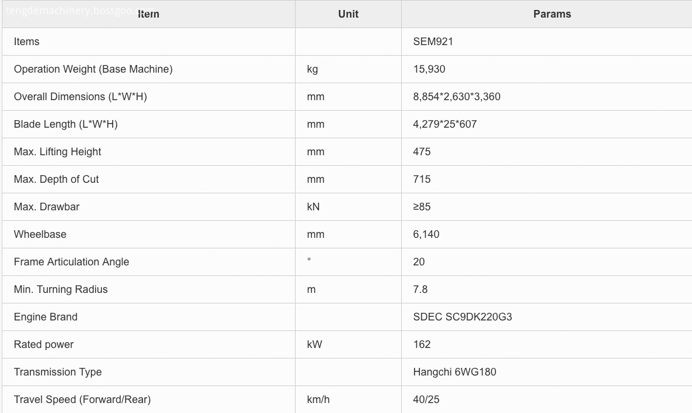Image resolution: width=692 pixels, height=413 pixels.
Task: Click Hangchi 6WG180 transmission value
Action: click(x=454, y=372)
